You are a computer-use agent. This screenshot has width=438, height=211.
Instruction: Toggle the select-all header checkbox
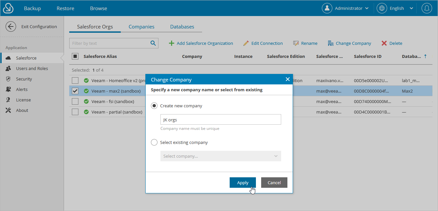pos(75,56)
